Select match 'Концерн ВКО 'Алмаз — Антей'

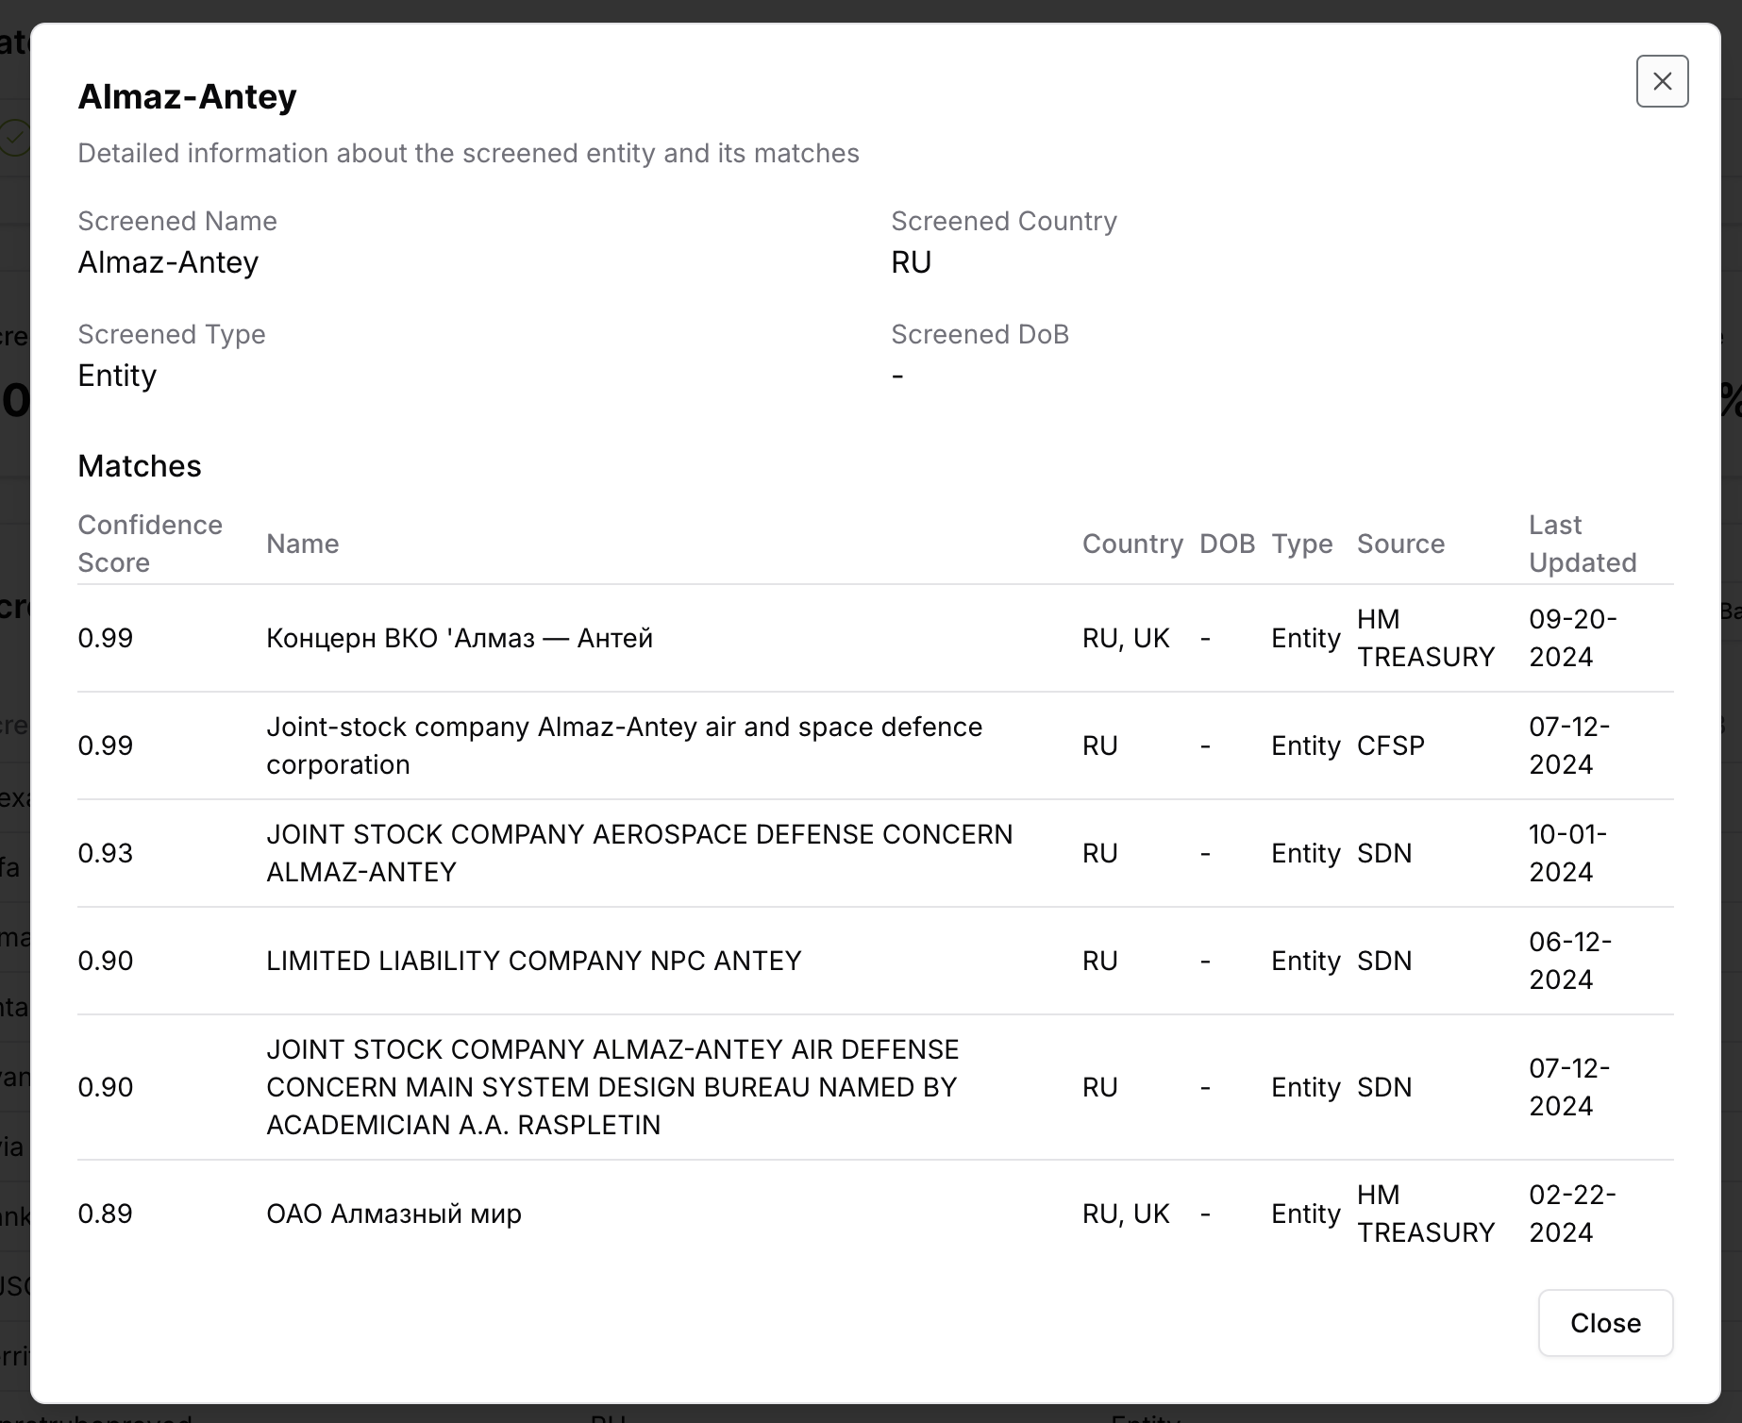point(460,638)
